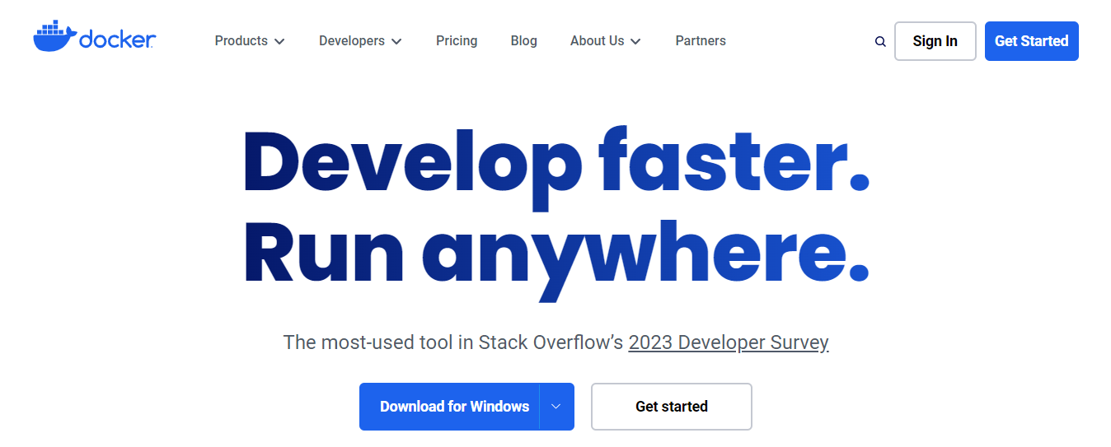
Task: Click Download for Windows button
Action: [x=449, y=407]
